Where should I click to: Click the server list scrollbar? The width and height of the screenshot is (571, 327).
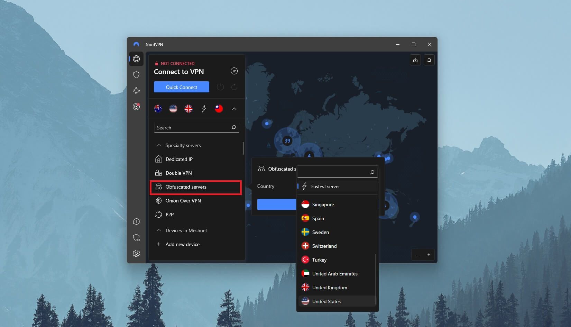(x=243, y=148)
